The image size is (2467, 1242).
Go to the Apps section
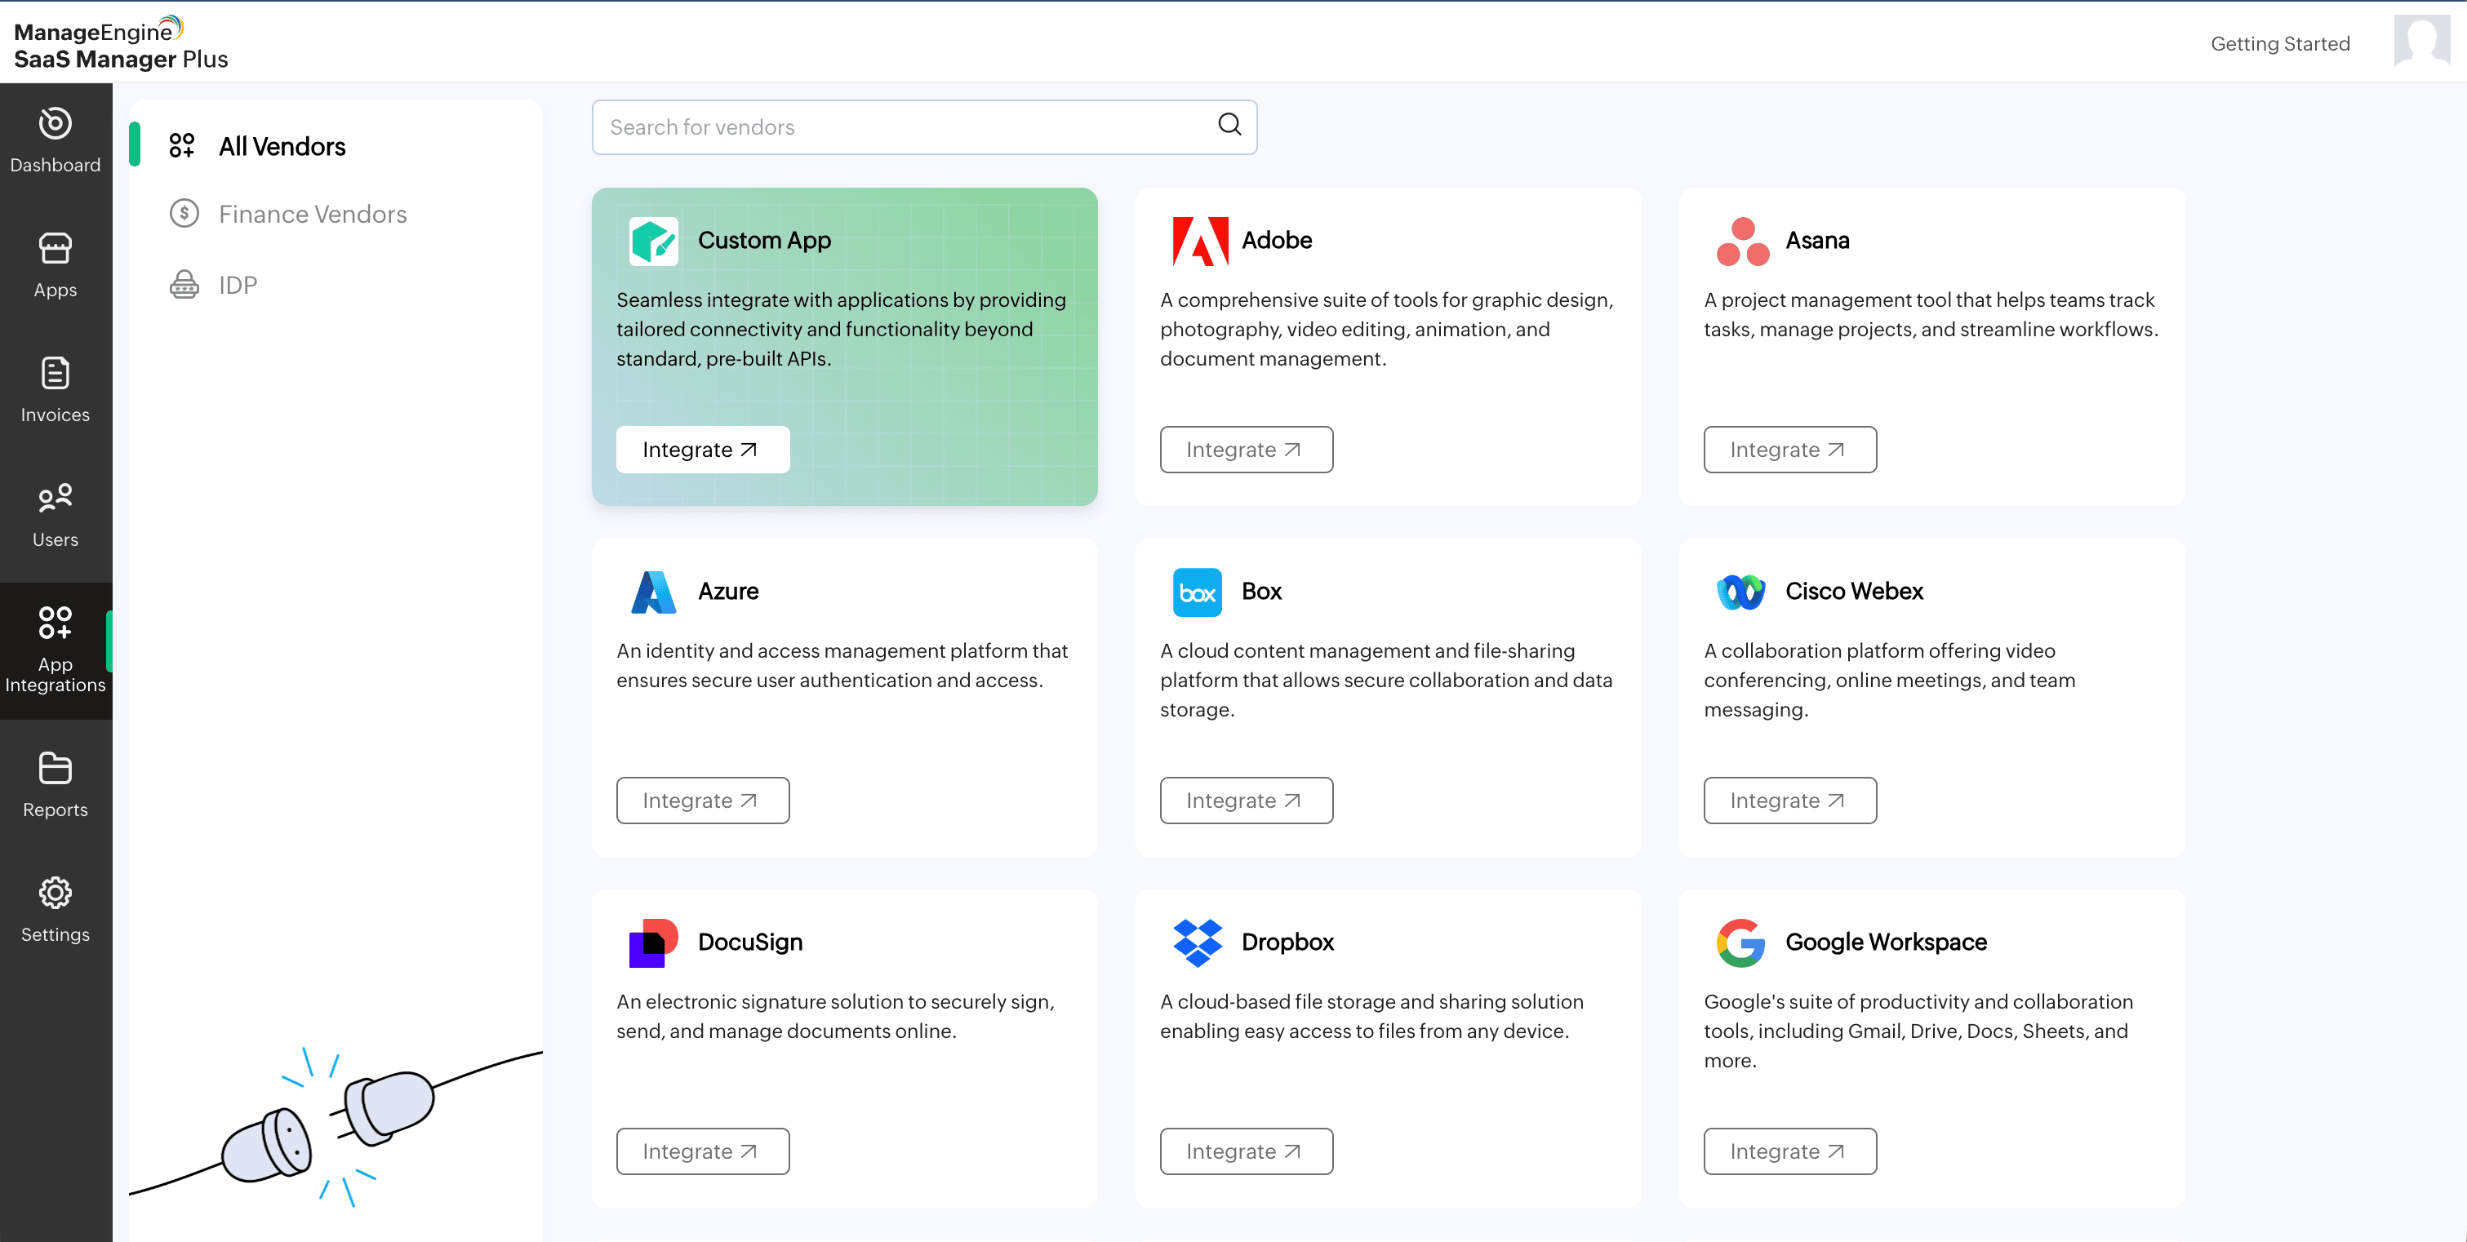click(x=55, y=265)
